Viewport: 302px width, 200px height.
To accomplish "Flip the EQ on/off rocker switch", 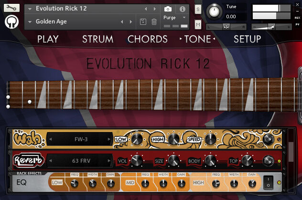I will (268, 182).
